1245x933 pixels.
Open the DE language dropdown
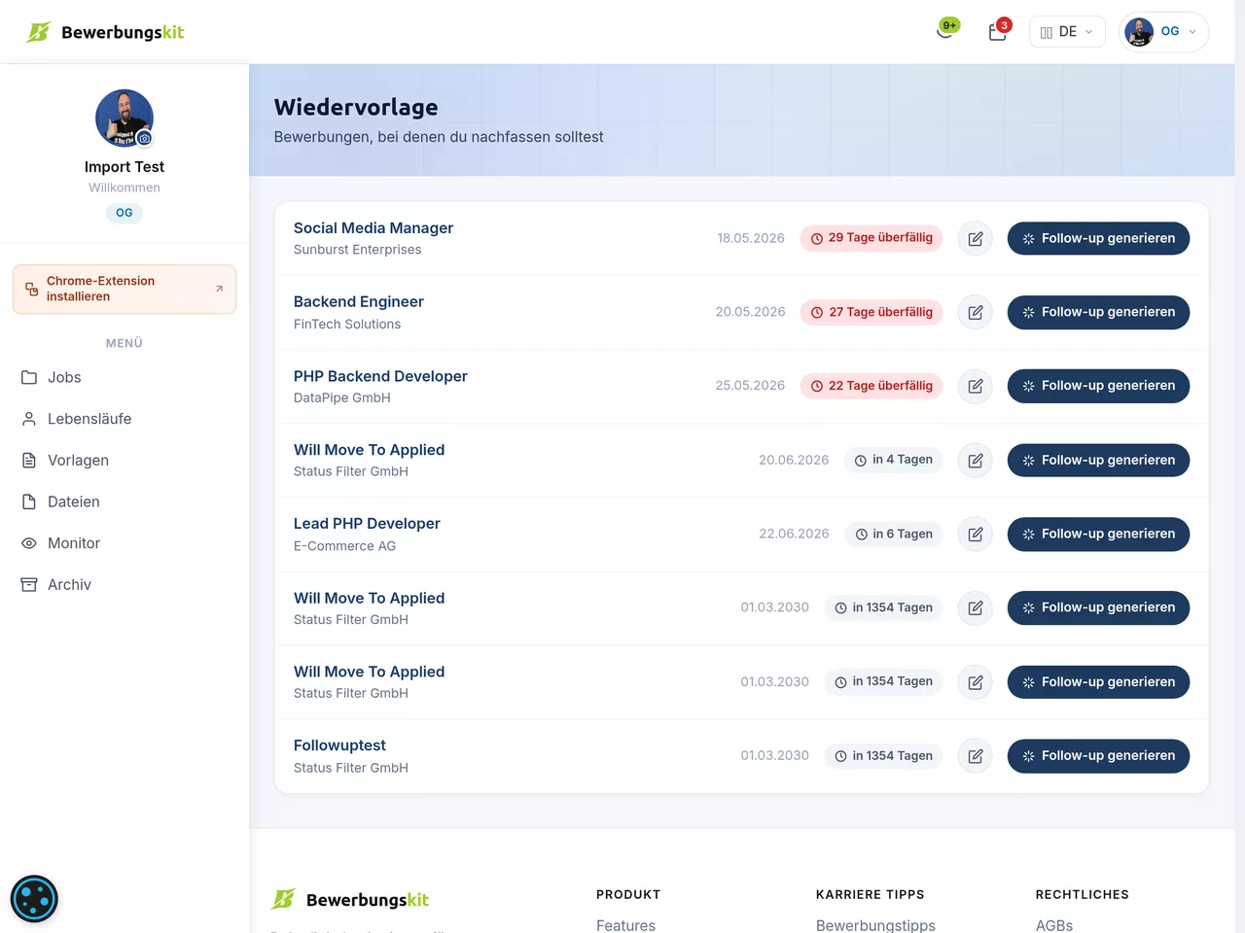(x=1067, y=32)
